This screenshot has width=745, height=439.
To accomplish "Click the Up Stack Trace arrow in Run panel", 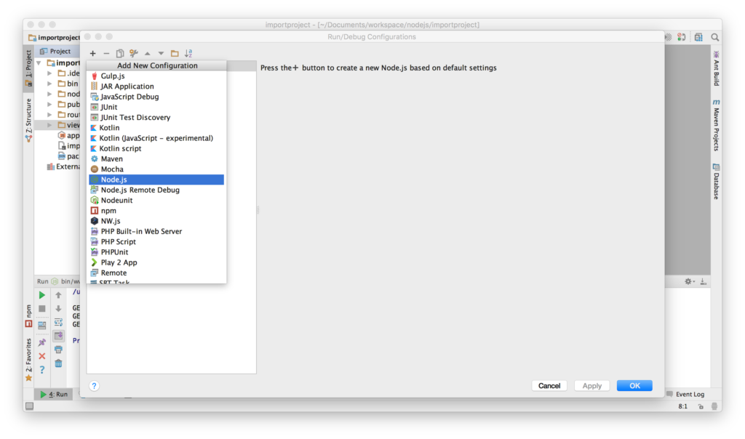I will coord(58,294).
